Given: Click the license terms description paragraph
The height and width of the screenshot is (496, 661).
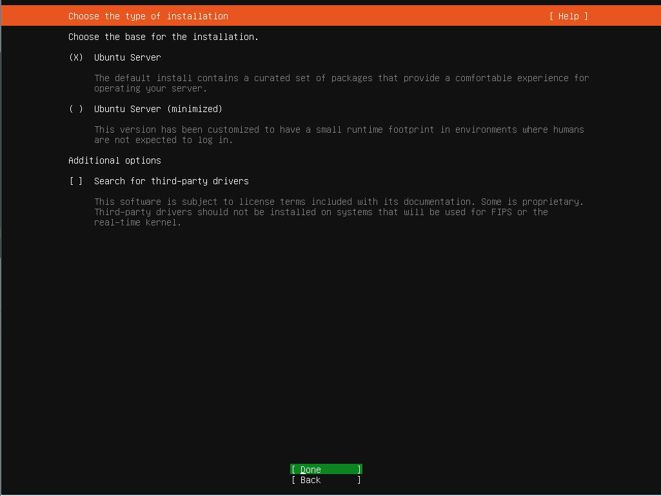Looking at the screenshot, I should click(x=339, y=202).
